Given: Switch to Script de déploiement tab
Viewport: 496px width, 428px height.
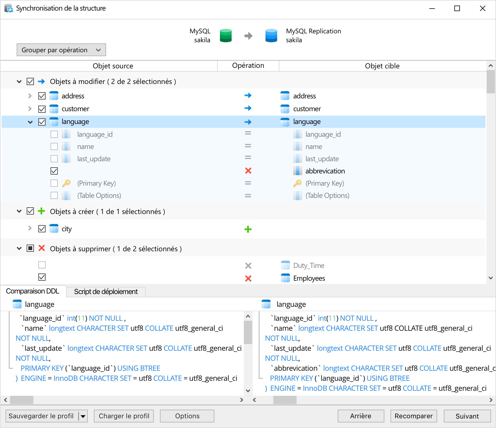Looking at the screenshot, I should click(x=106, y=292).
